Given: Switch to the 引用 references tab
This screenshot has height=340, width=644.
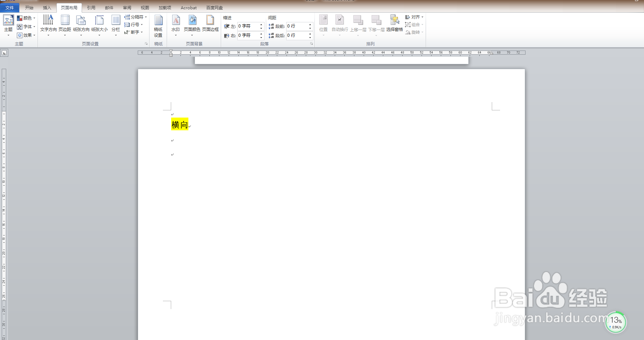Looking at the screenshot, I should pyautogui.click(x=91, y=8).
